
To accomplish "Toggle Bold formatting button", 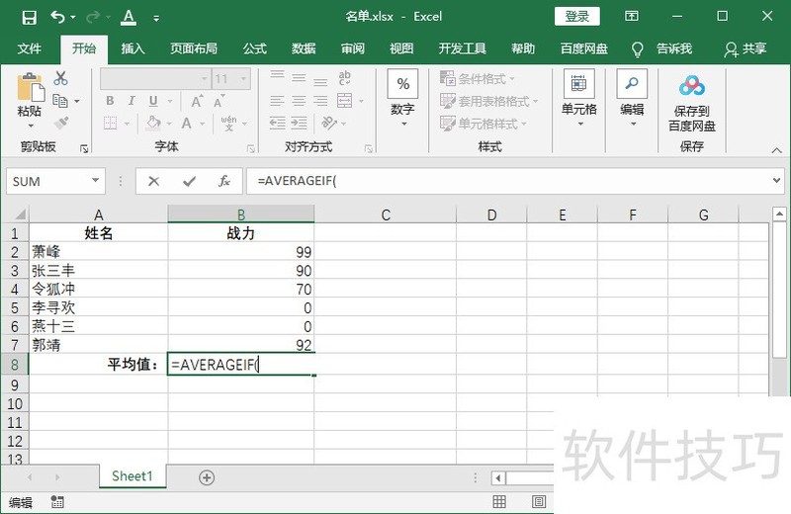I will coord(110,101).
